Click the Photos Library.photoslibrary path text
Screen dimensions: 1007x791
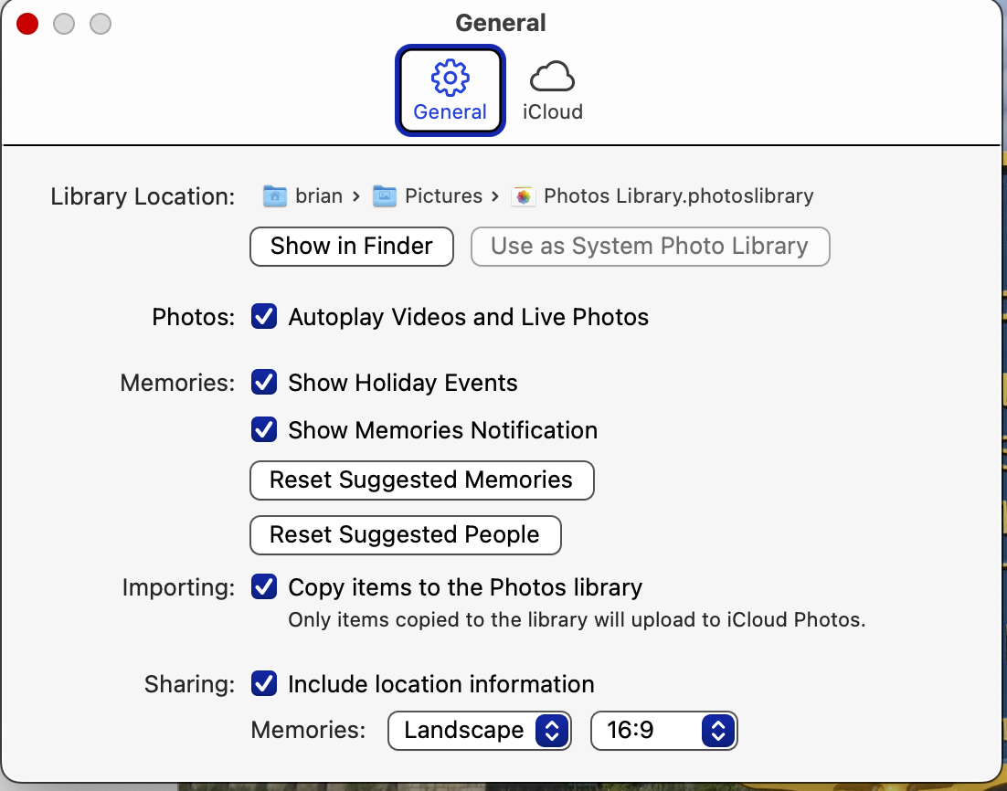[x=678, y=195]
